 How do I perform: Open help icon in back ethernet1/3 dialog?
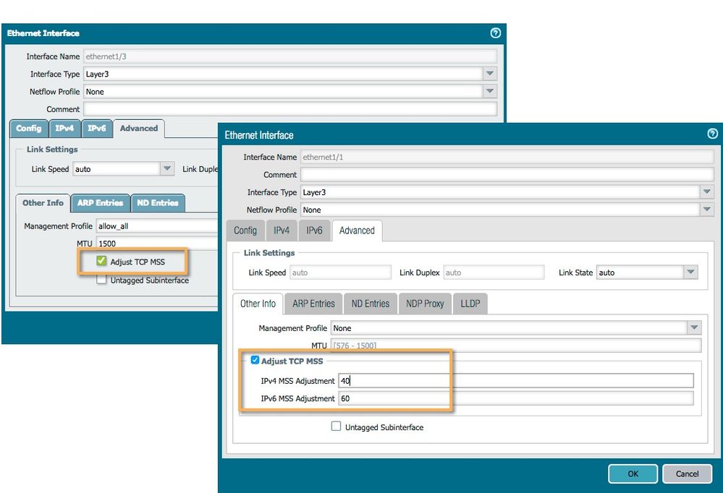click(x=496, y=33)
